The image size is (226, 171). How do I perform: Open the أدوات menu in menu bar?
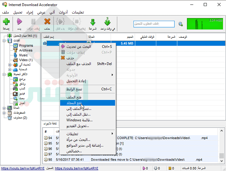click(x=63, y=12)
